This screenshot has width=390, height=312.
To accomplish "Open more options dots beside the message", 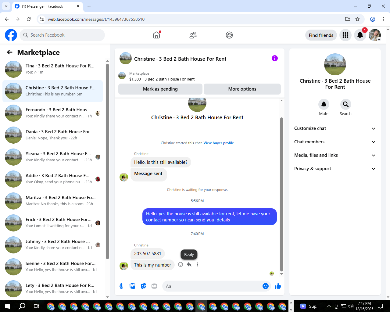I will (198, 264).
